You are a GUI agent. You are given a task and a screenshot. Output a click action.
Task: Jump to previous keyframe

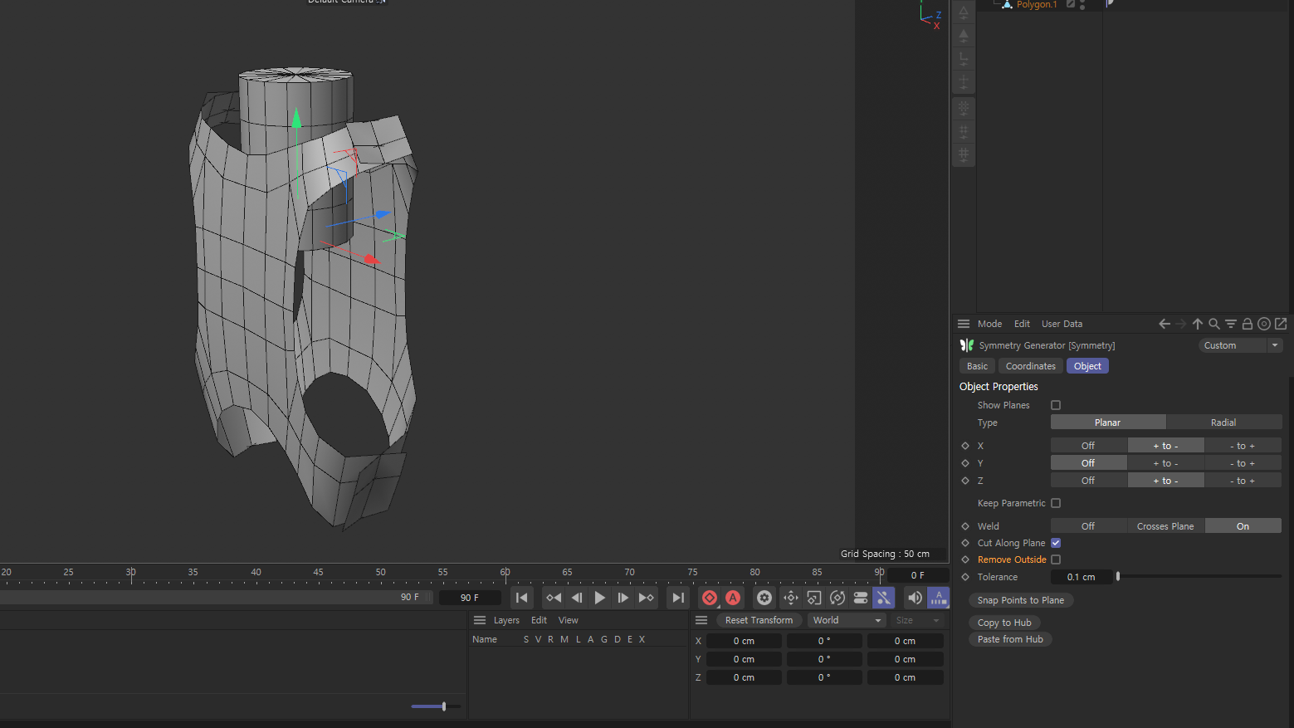554,598
